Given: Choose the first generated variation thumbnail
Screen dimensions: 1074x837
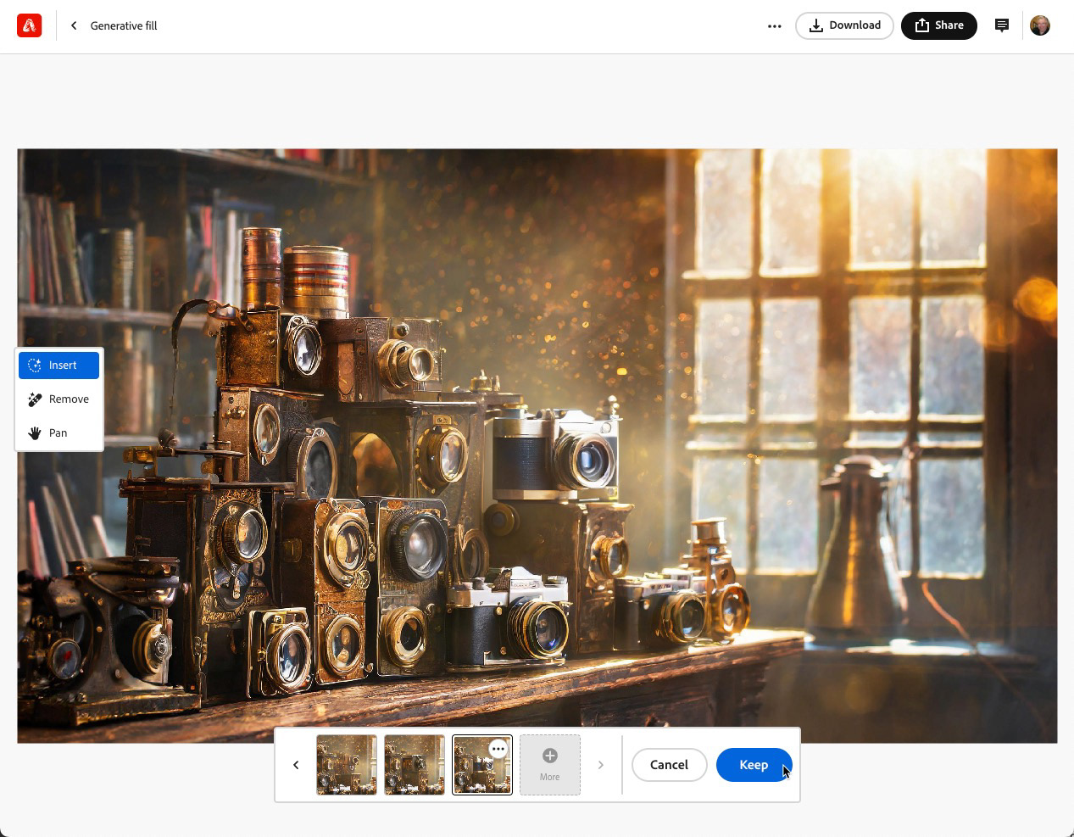Looking at the screenshot, I should coord(347,765).
